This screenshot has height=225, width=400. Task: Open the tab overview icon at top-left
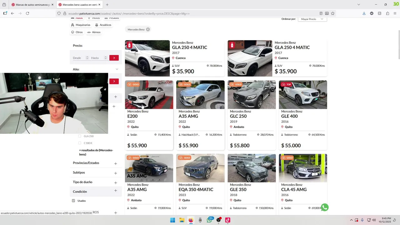click(x=4, y=5)
